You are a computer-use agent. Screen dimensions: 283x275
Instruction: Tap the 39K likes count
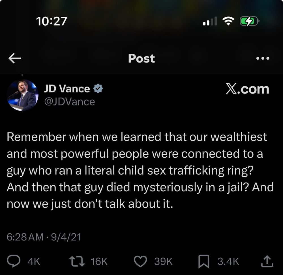click(163, 261)
